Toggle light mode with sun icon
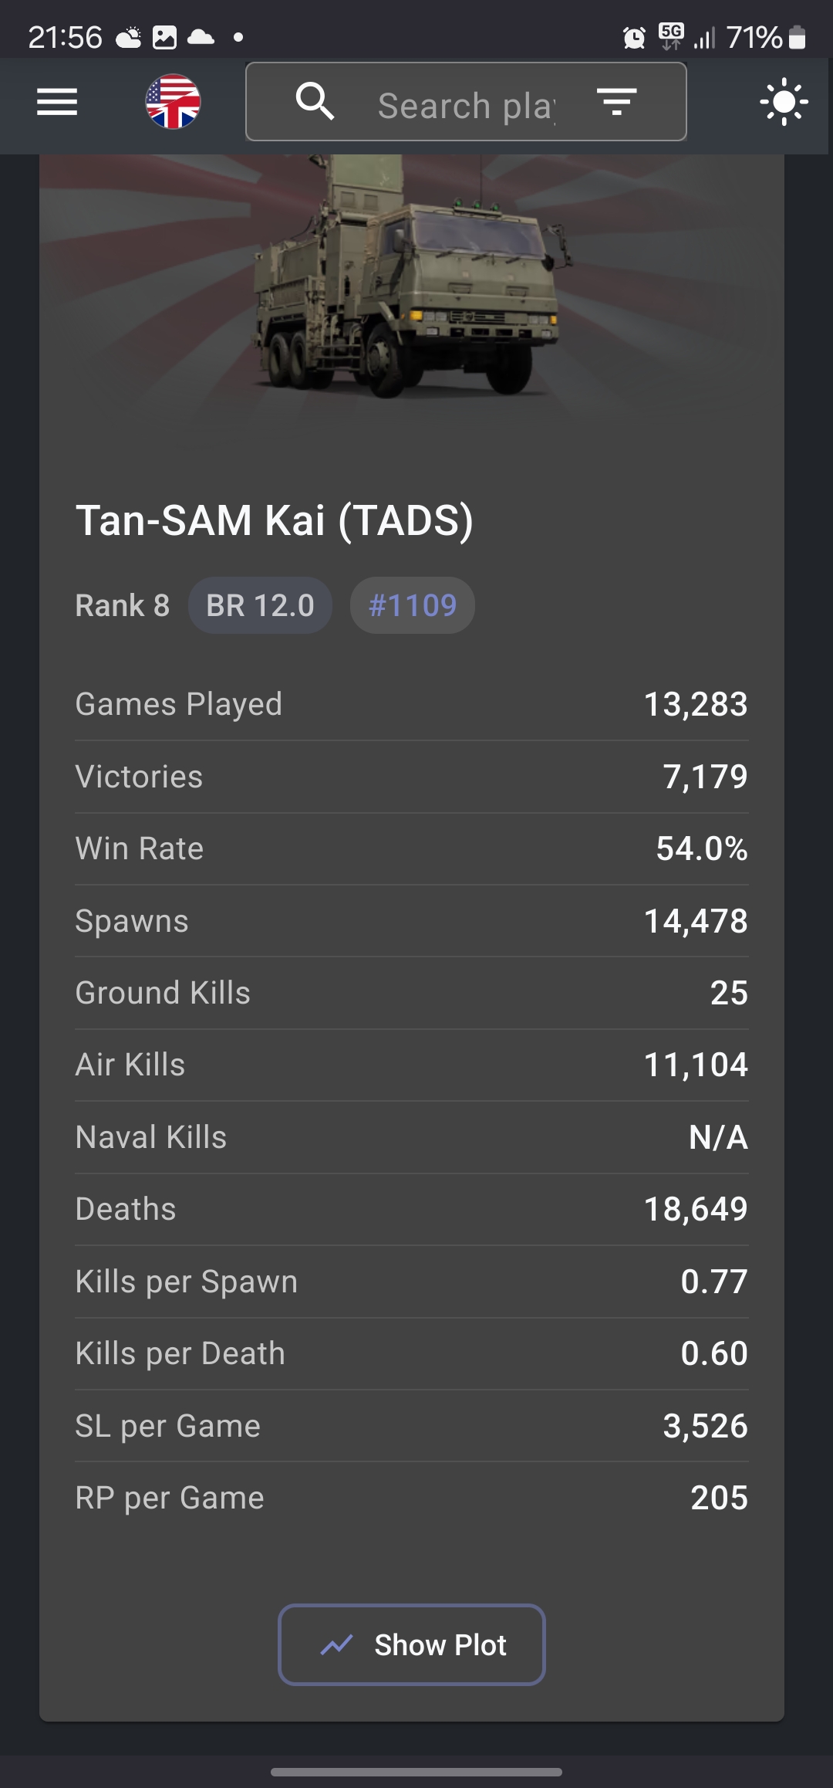The image size is (833, 1788). point(784,102)
